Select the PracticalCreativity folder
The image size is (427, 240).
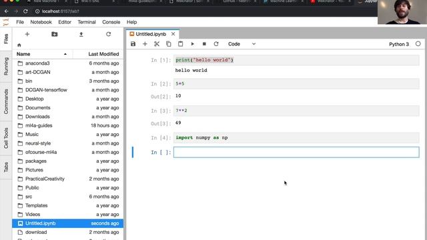pyautogui.click(x=67, y=179)
